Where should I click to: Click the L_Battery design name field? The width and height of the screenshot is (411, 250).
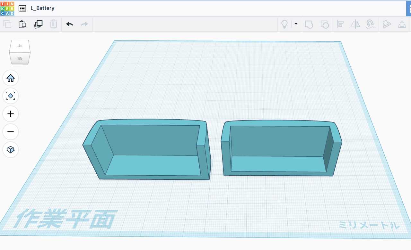tap(42, 8)
